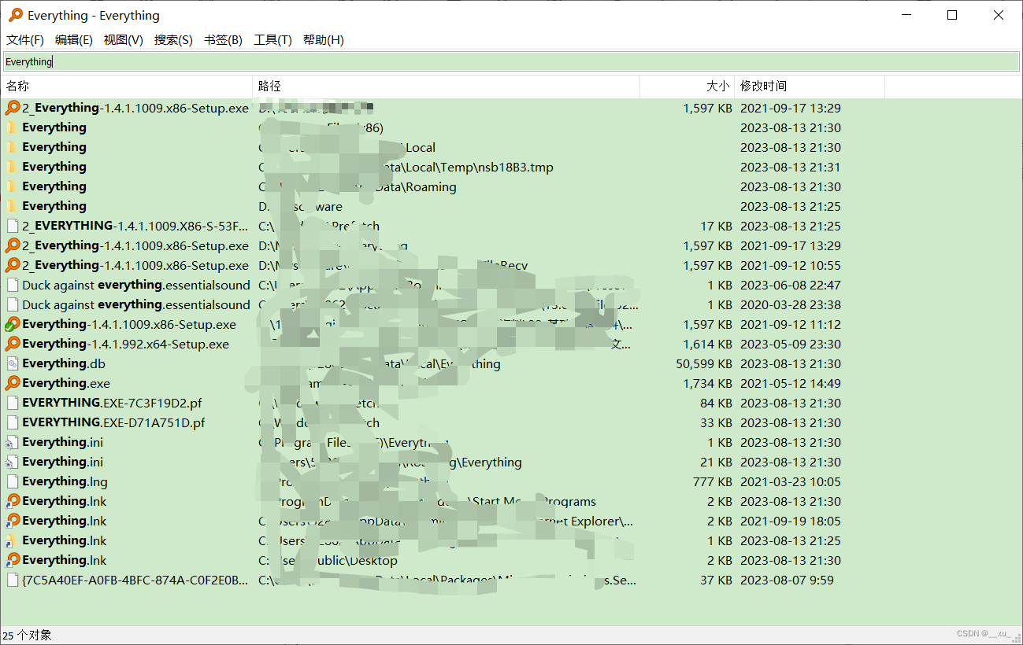Click the modified date 2021-05-12 14:49

(x=791, y=383)
